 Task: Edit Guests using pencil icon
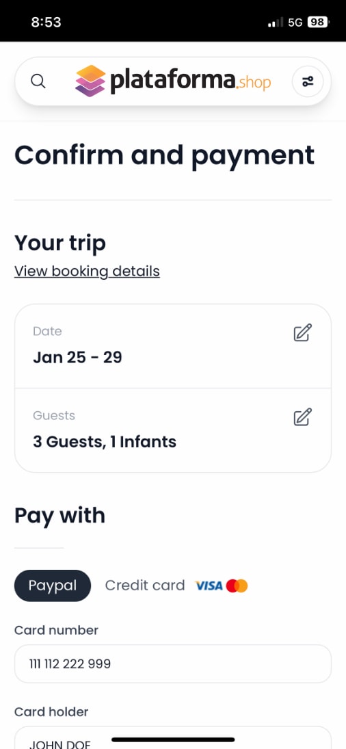click(x=302, y=417)
